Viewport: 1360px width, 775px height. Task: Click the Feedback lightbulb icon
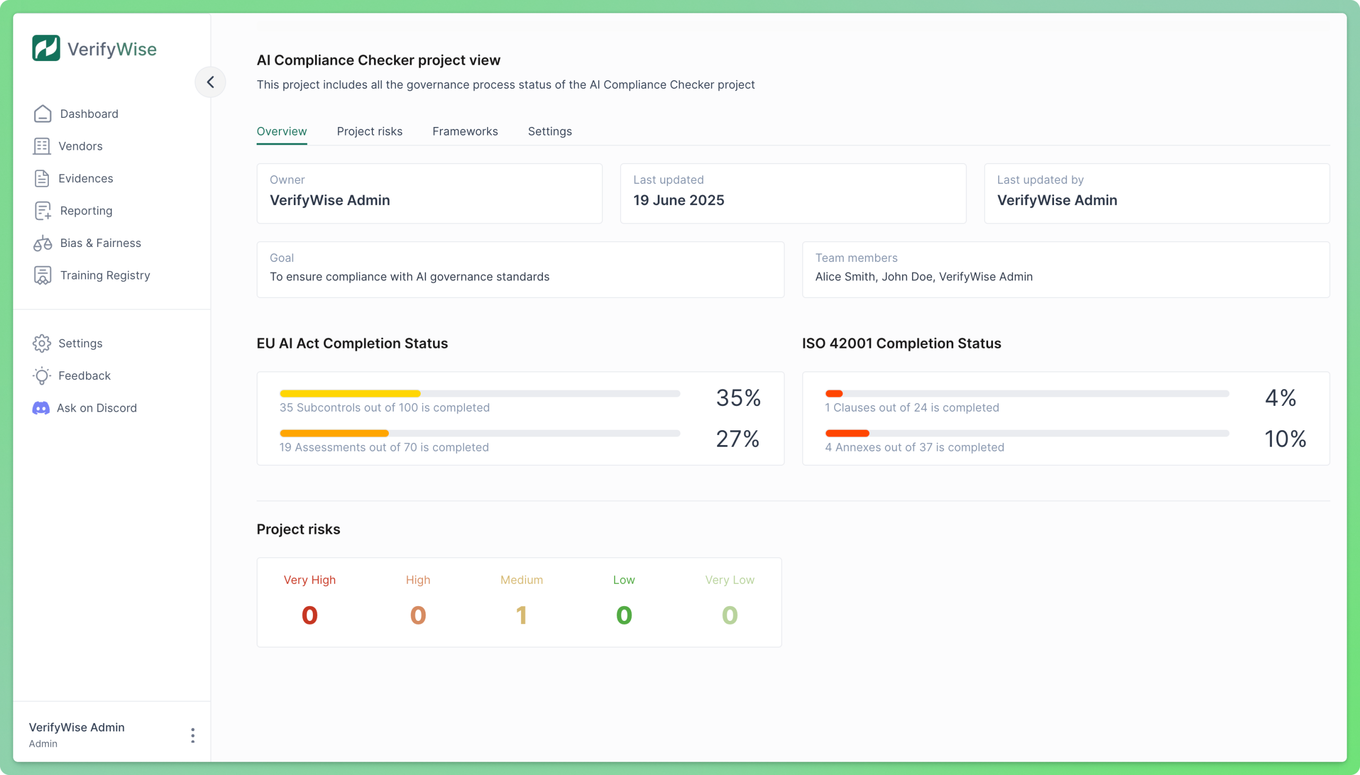(x=41, y=376)
